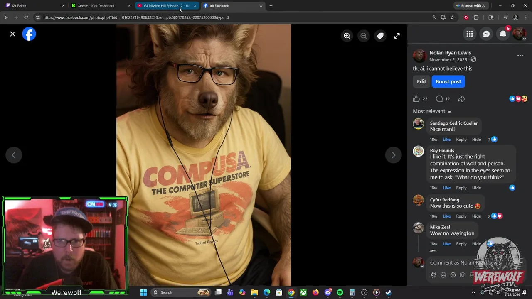The image size is (532, 299).
Task: Edit the post
Action: (x=421, y=81)
